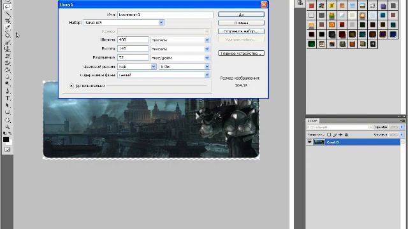This screenshot has height=229, width=408.
Task: Reset to default foreground/background colors
Action: [4, 133]
